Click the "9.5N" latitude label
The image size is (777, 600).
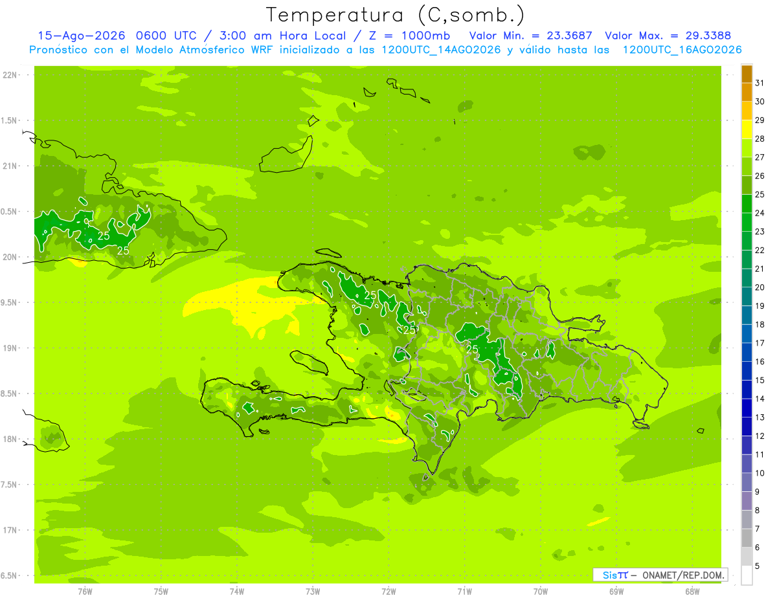tap(10, 302)
